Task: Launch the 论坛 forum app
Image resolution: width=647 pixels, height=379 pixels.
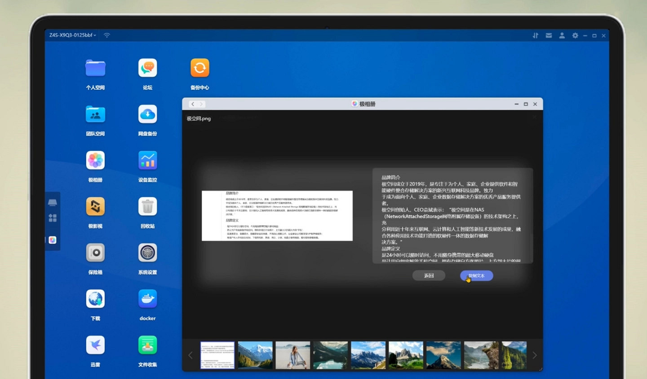Action: point(147,69)
